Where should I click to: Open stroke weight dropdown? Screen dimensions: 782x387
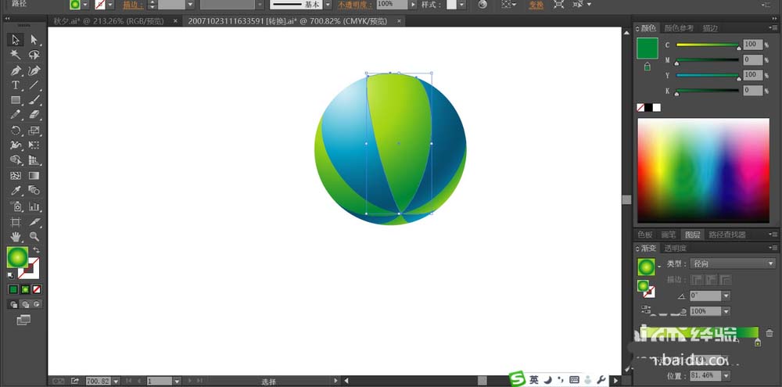tap(190, 5)
